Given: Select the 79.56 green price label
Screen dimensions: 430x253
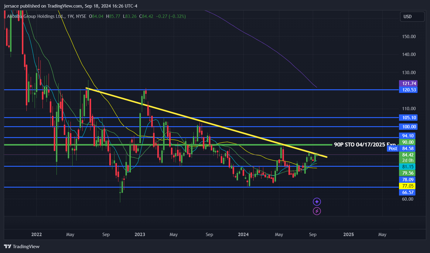Looking at the screenshot, I should (x=408, y=173).
